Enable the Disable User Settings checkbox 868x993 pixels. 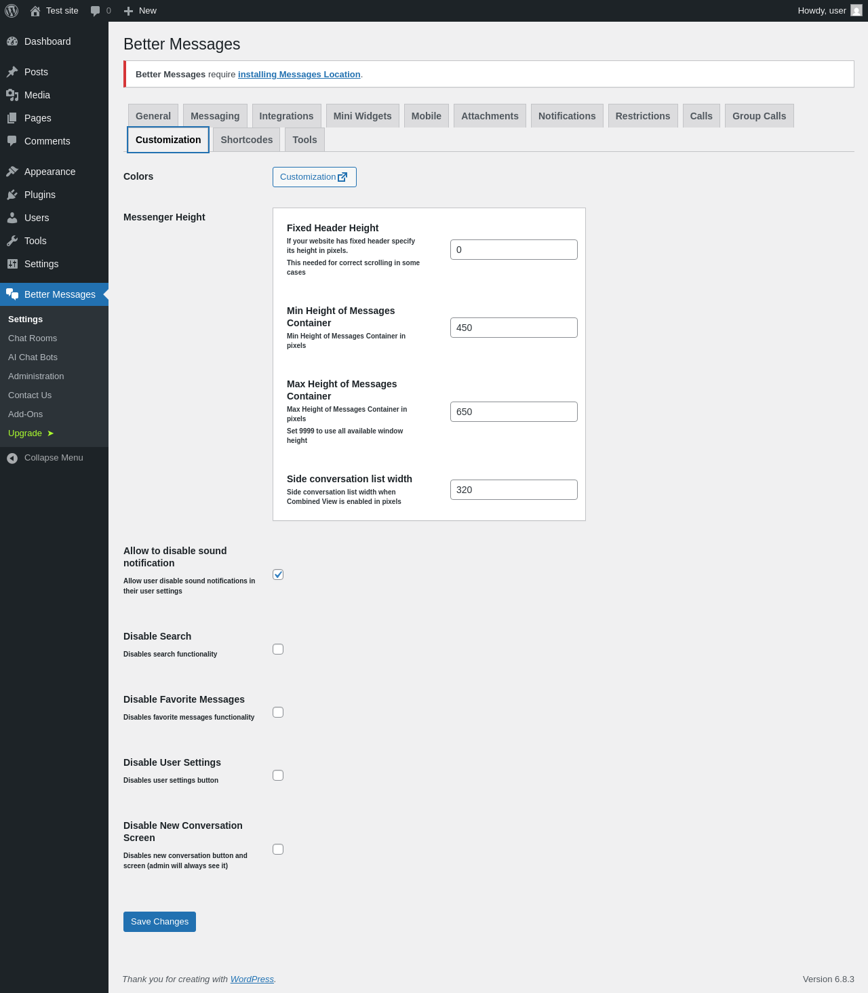(x=278, y=775)
